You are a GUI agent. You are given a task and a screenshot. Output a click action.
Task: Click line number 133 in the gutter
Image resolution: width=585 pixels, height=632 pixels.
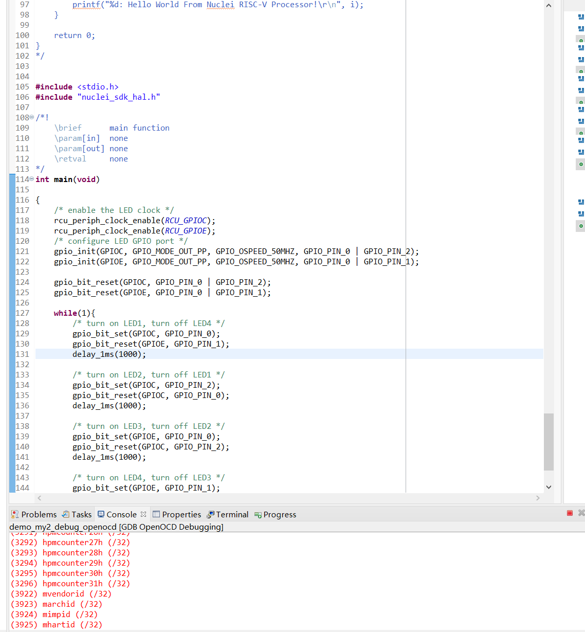coord(23,374)
